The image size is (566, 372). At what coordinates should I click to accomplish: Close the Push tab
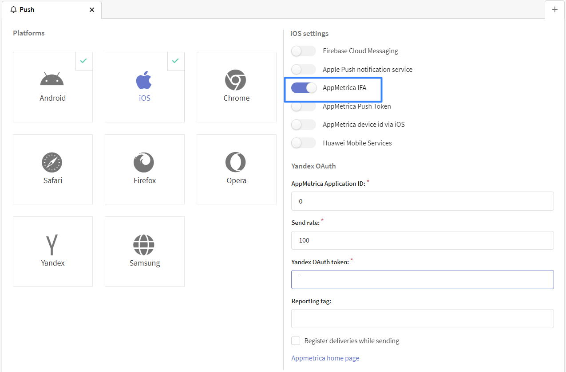92,9
